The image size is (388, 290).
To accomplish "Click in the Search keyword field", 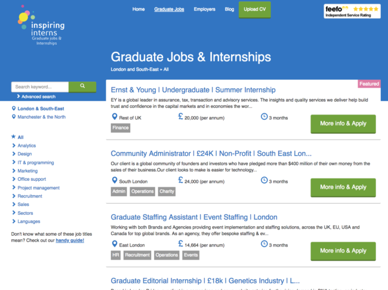I will tap(39, 87).
